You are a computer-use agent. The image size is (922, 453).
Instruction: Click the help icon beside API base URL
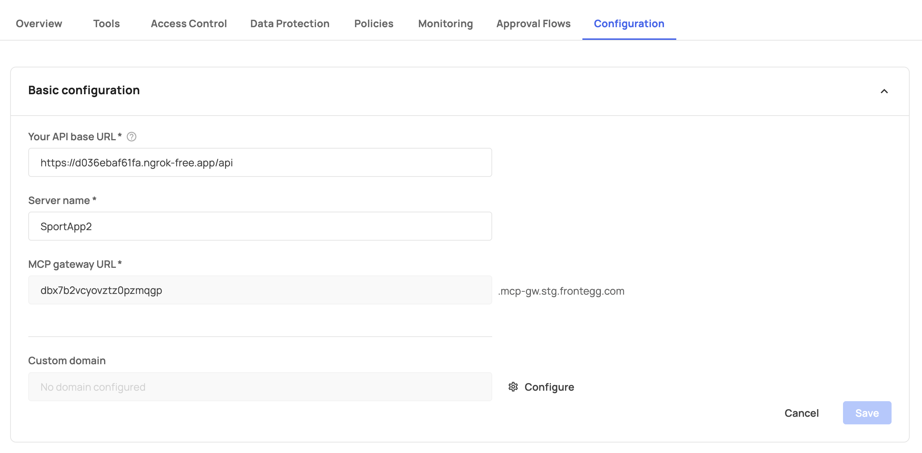pos(132,137)
